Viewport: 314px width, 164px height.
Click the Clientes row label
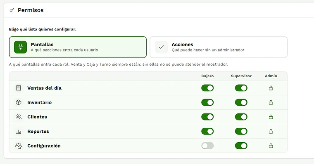click(37, 117)
